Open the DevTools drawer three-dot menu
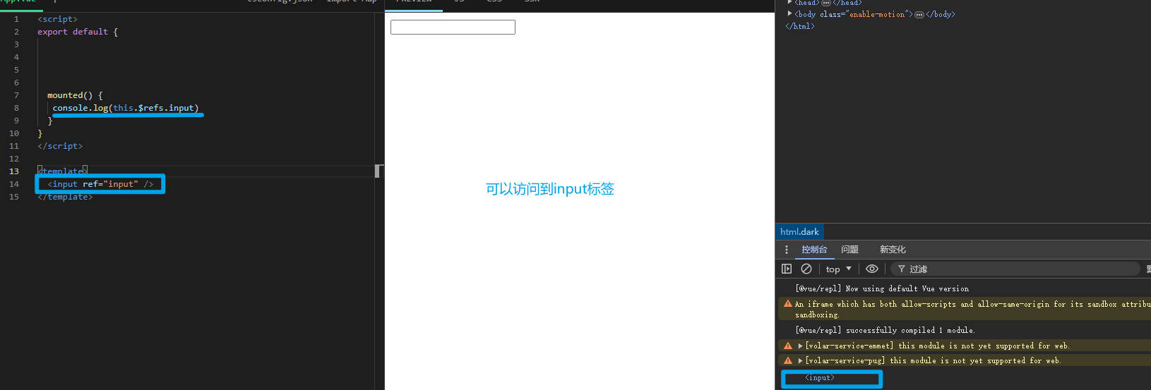 point(787,250)
